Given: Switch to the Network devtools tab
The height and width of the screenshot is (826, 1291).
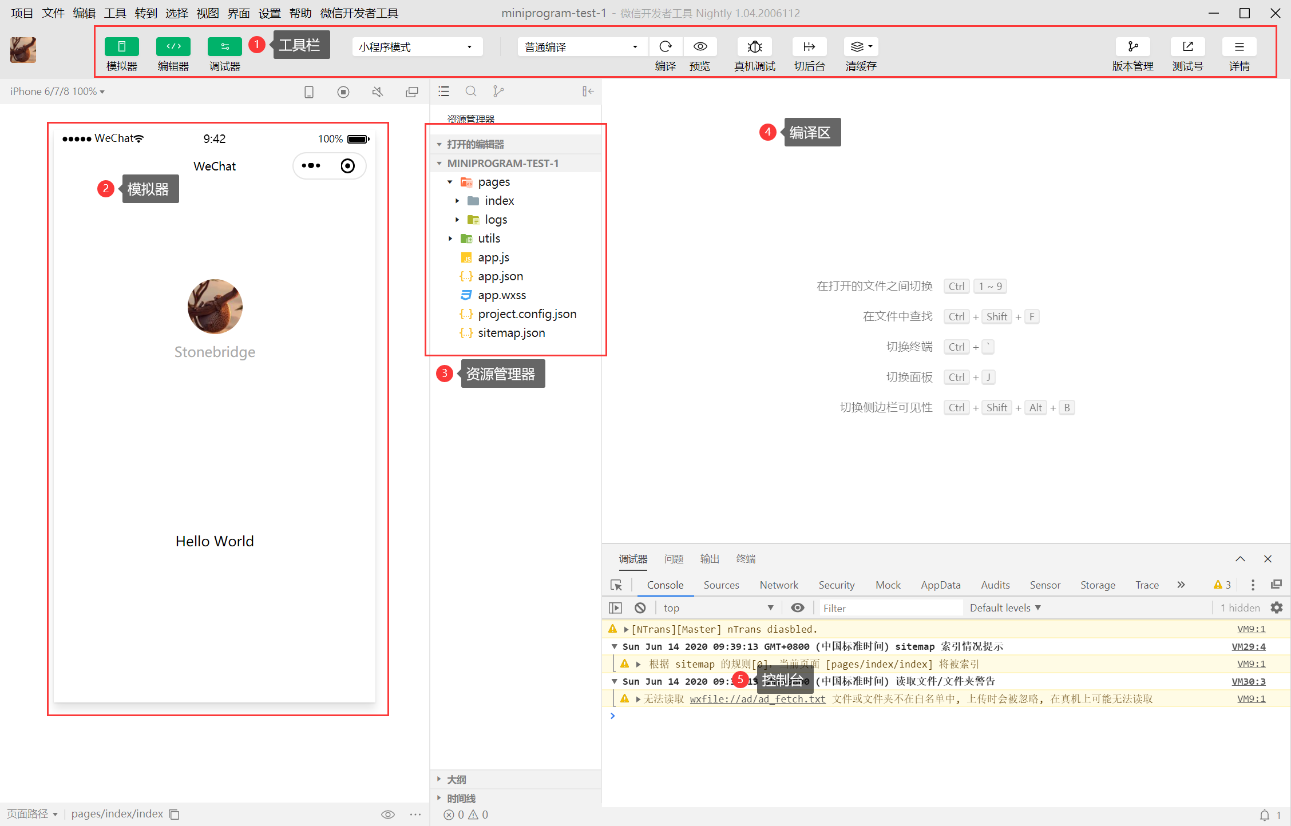Looking at the screenshot, I should coord(779,585).
